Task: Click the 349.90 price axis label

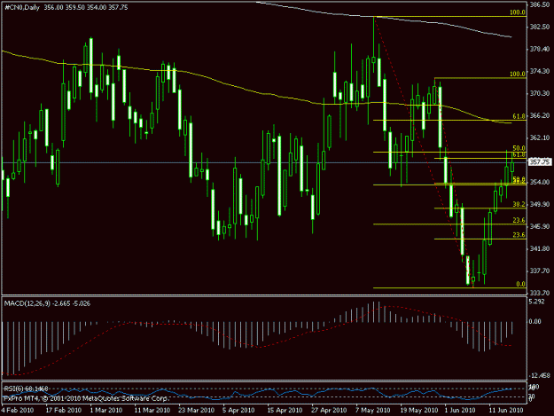Action: pyautogui.click(x=540, y=204)
